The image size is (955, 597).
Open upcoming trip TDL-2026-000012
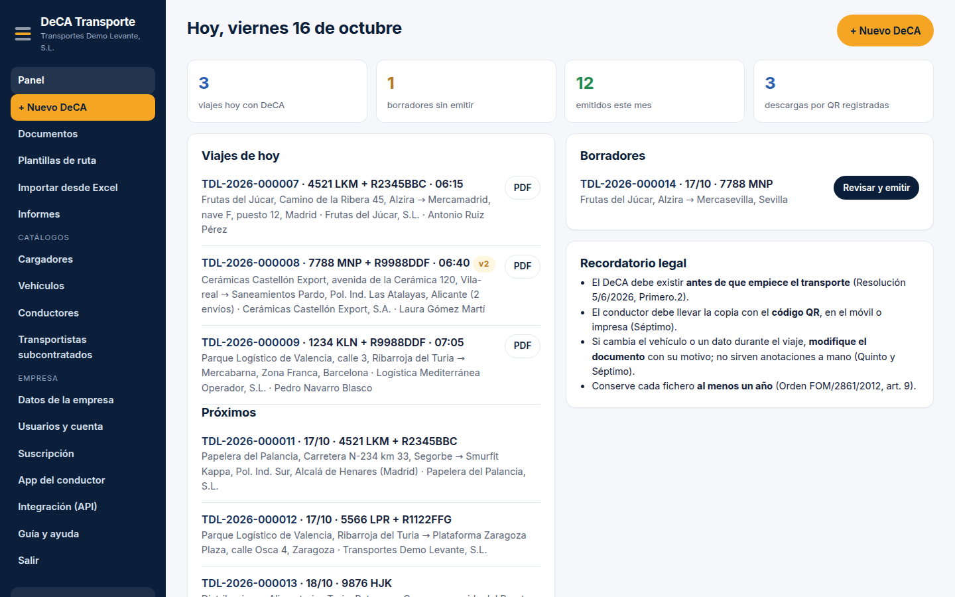point(326,519)
